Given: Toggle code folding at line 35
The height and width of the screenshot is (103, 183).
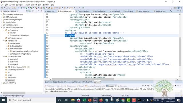Looking at the screenshot, I should pos(49,54).
